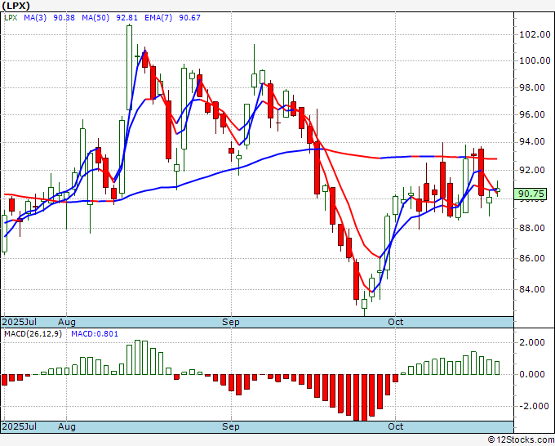Image resolution: width=555 pixels, height=446 pixels.
Task: Click the current price tag 90.75
Action: 531,194
